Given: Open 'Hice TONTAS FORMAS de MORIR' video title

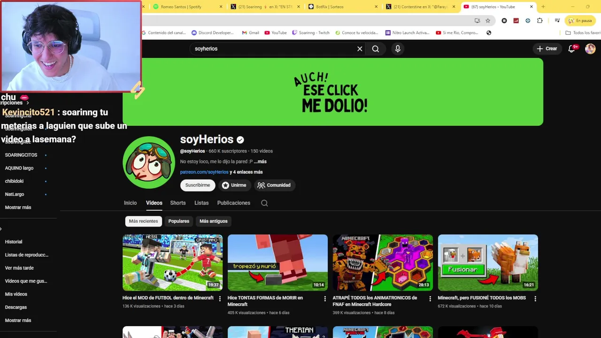Looking at the screenshot, I should (265, 301).
